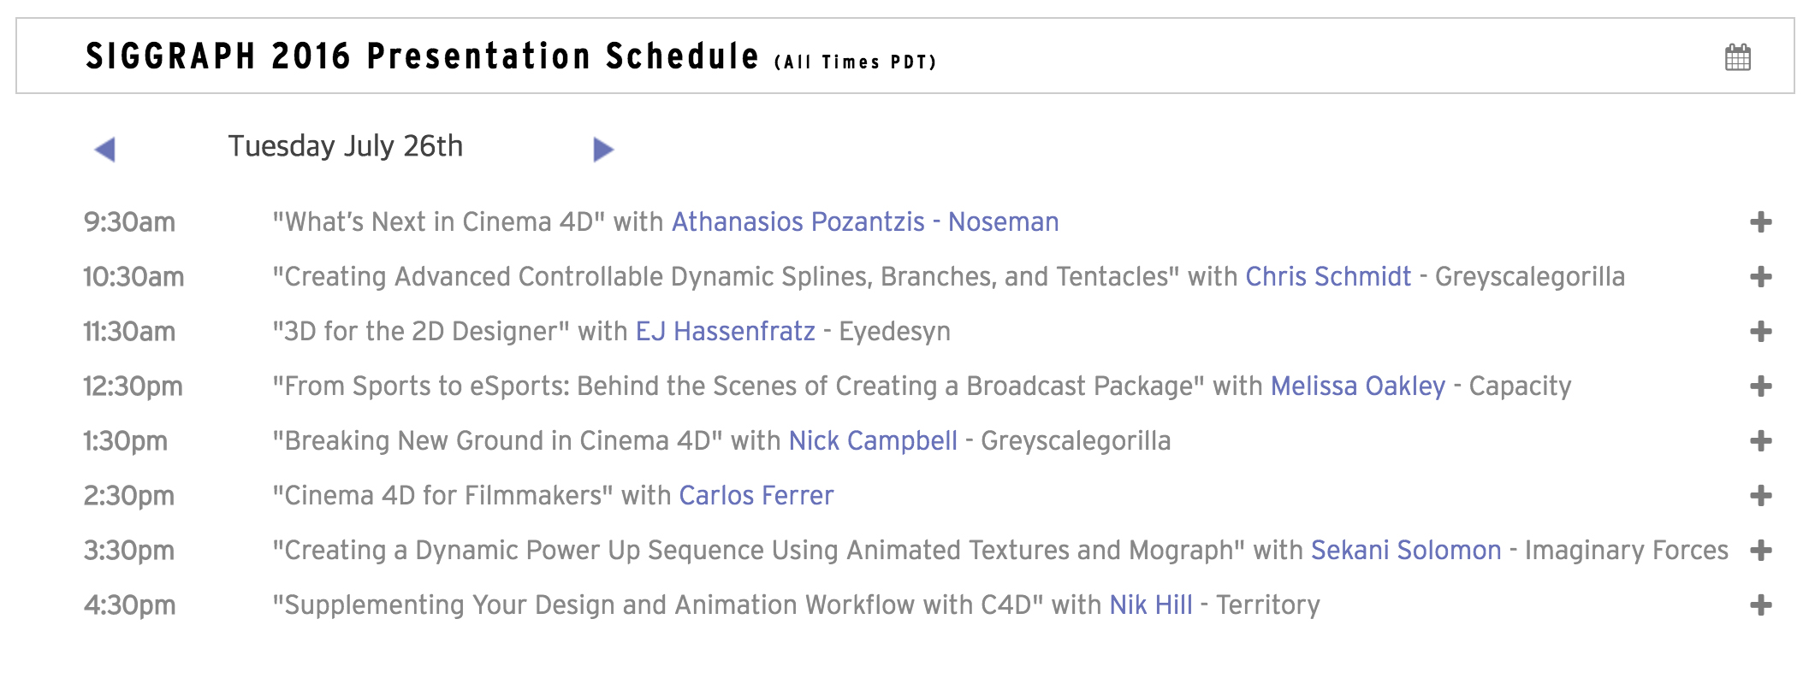Click the "Territory" company text
The image size is (1809, 690).
[x=1268, y=605]
